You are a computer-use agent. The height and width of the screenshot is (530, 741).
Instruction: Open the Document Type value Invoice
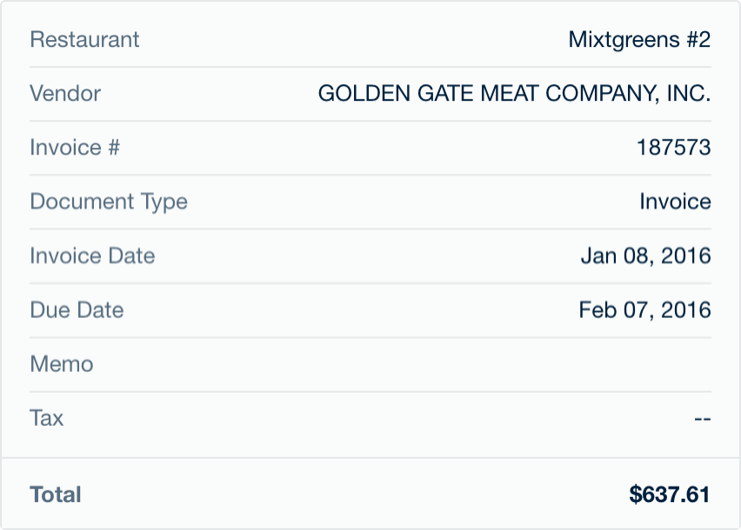675,202
